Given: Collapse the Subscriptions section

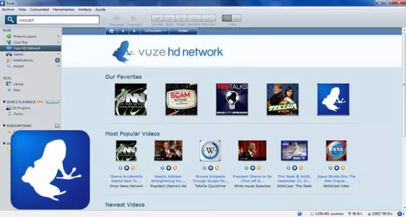Looking at the screenshot, I should (4, 125).
